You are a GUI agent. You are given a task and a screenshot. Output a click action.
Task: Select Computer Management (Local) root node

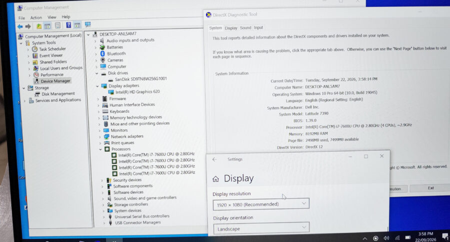click(x=53, y=36)
